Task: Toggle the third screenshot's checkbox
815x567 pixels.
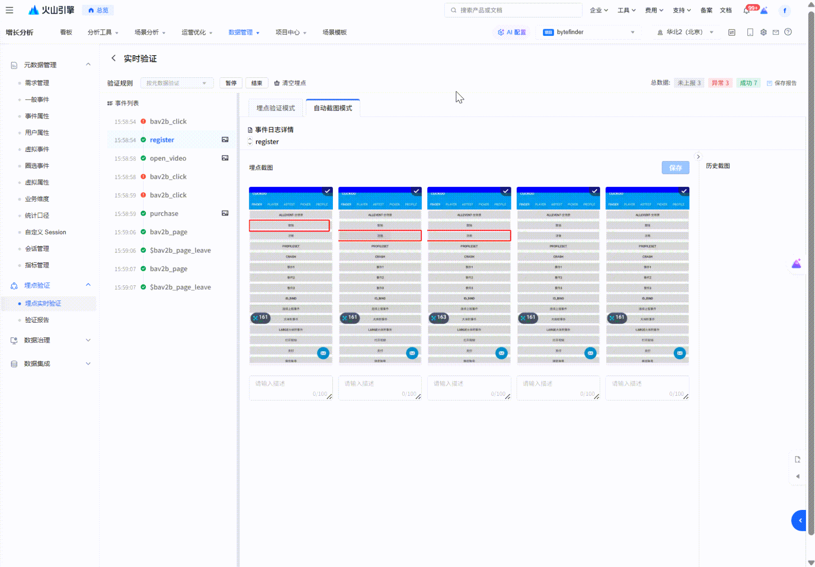Action: pyautogui.click(x=506, y=191)
